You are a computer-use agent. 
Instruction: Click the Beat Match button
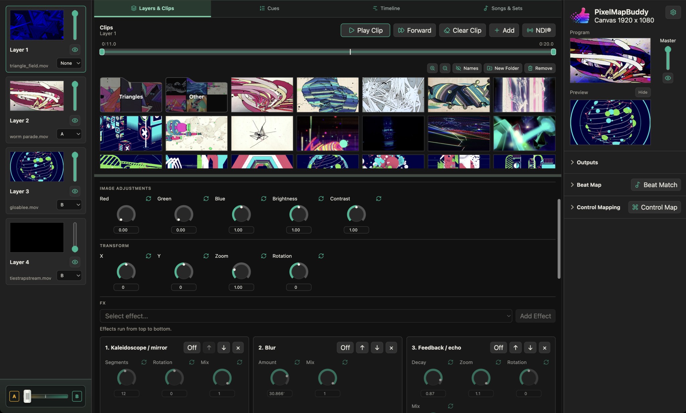[656, 185]
